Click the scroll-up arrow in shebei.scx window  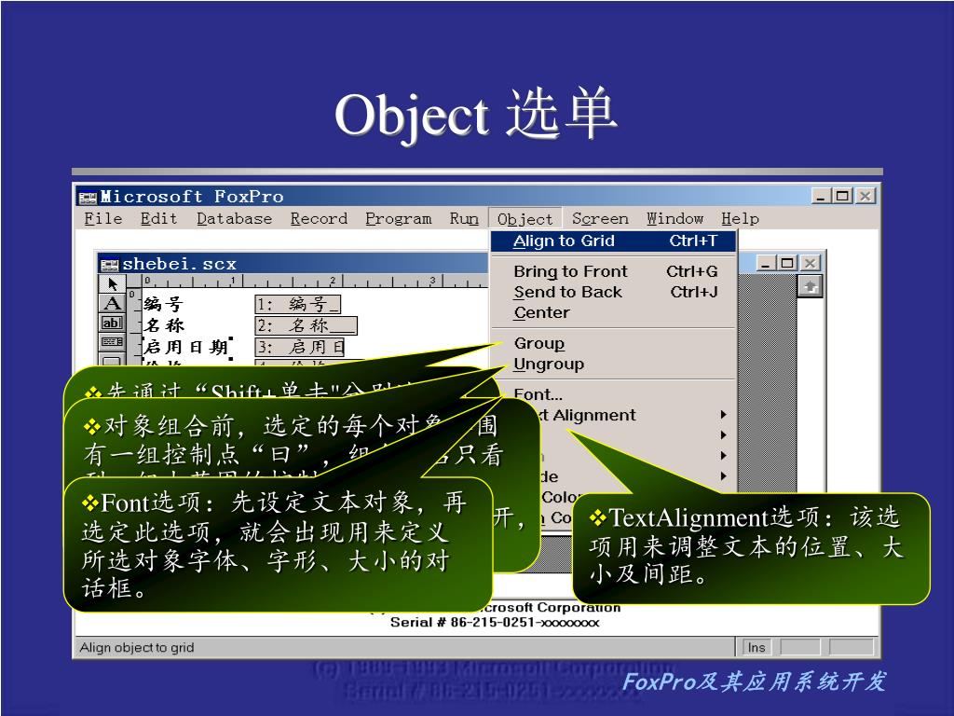(x=810, y=286)
